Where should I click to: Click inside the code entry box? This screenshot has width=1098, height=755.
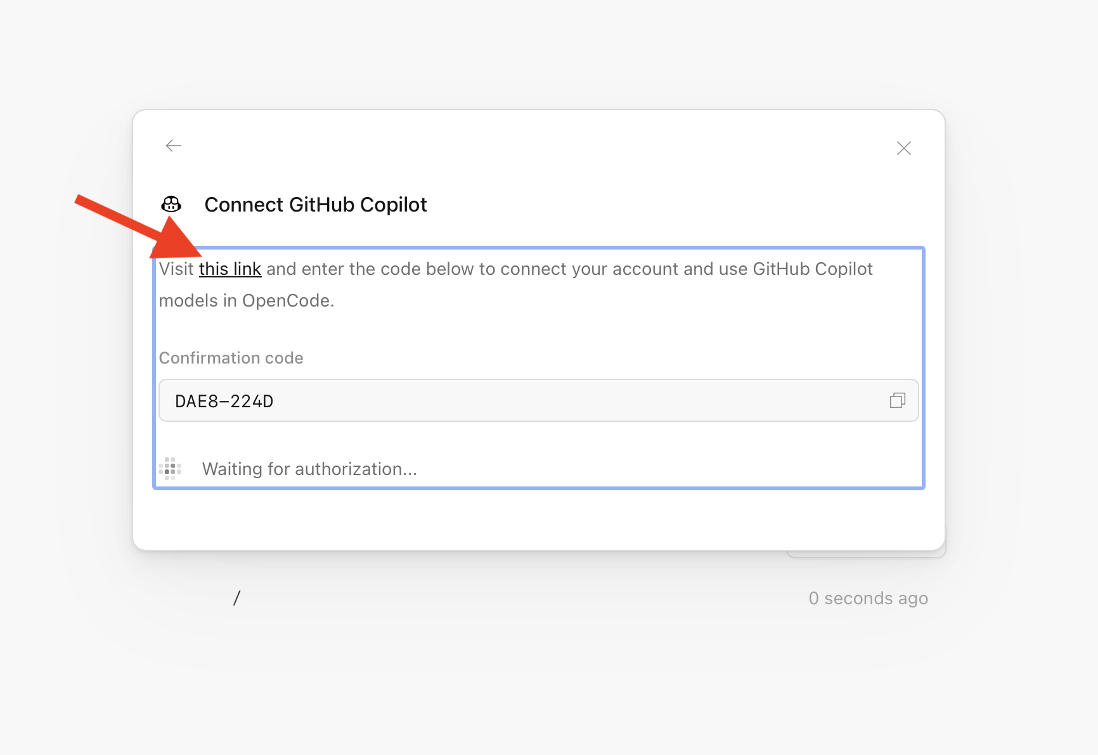click(507, 400)
